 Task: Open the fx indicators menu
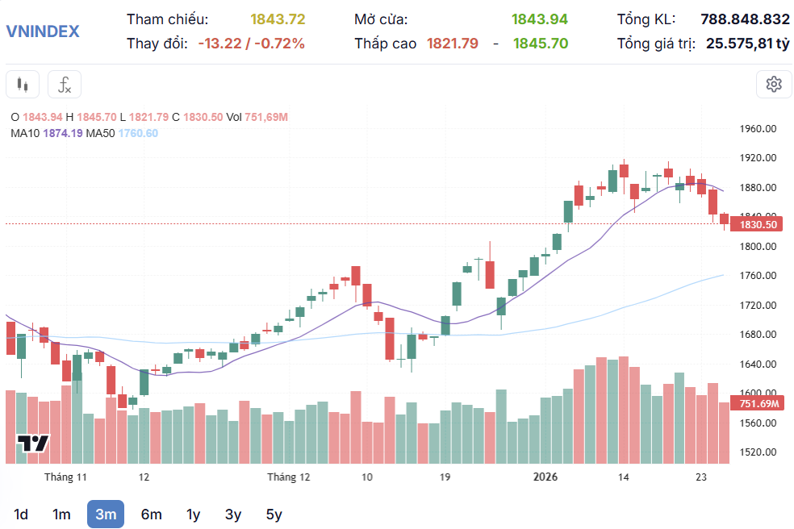(65, 84)
